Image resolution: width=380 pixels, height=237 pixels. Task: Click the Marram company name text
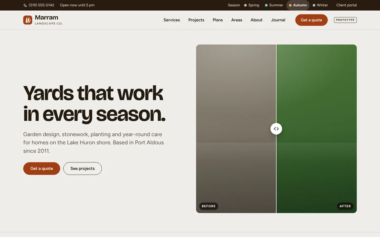(46, 18)
